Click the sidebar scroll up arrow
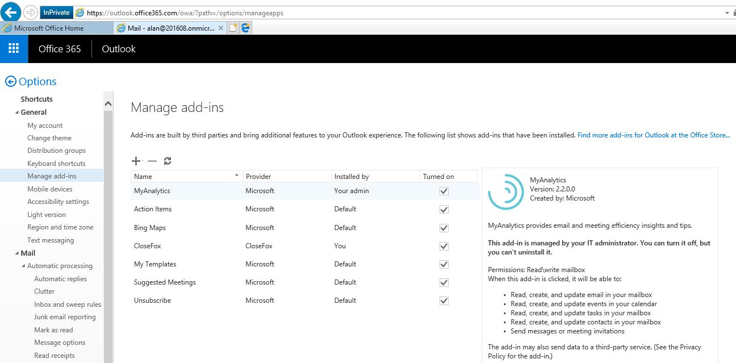This screenshot has height=363, width=736. click(108, 104)
